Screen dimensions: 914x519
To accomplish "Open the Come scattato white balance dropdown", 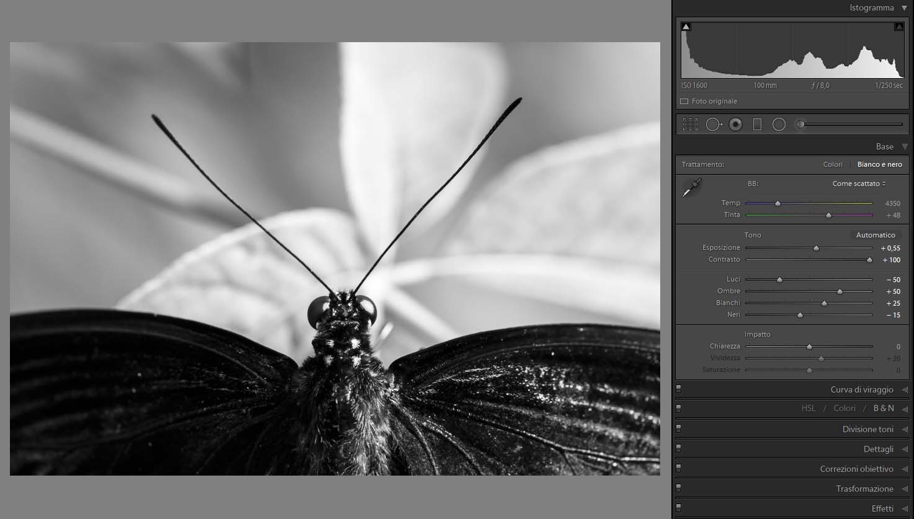I will (859, 184).
